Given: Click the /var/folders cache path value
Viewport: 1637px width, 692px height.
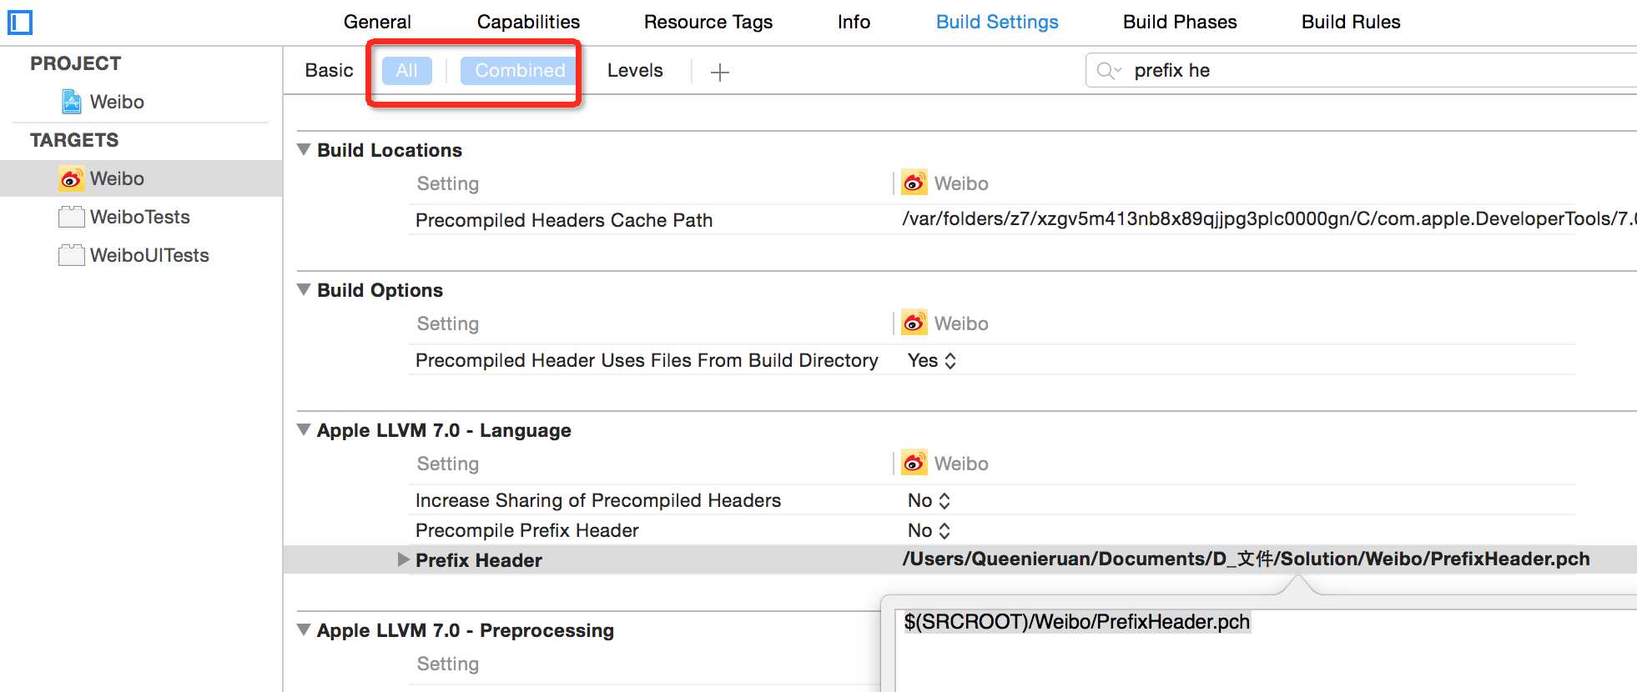Looking at the screenshot, I should pos(1269,219).
